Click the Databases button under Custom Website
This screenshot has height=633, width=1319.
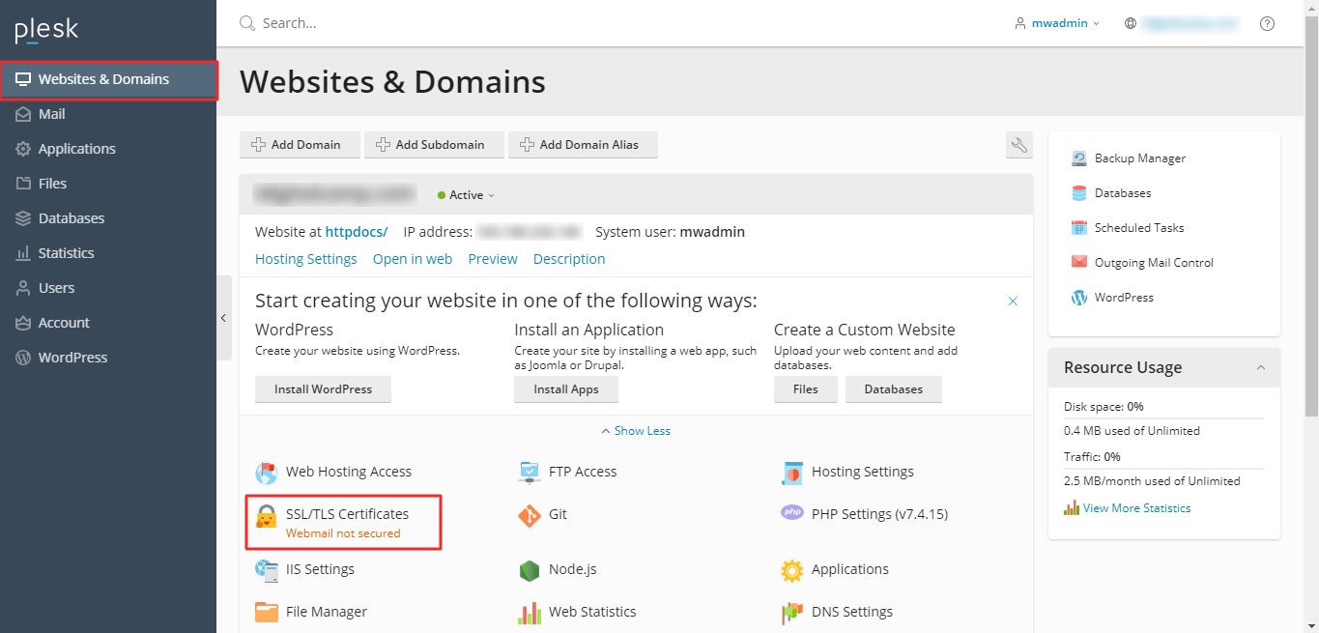(x=894, y=389)
